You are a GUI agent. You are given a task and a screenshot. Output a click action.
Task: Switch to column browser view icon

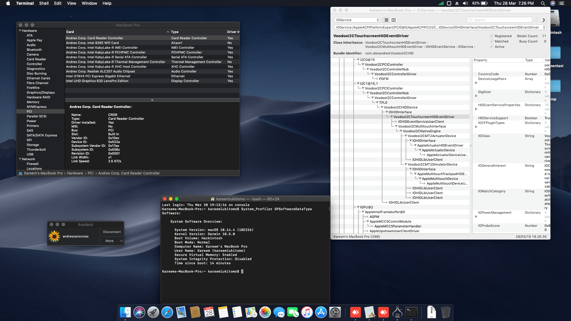(x=393, y=20)
